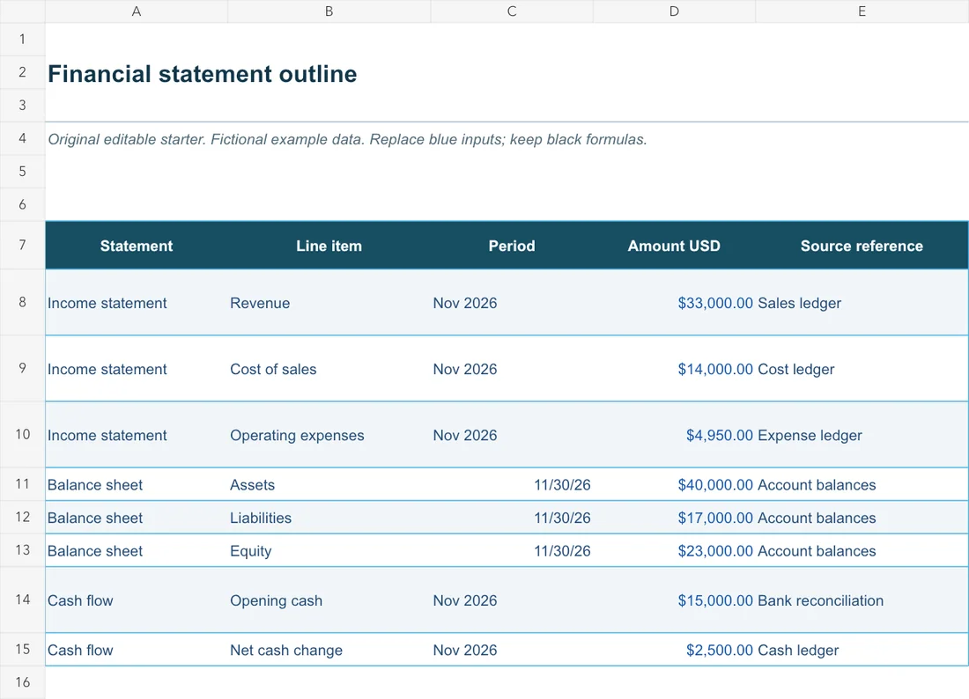Select column D header
Screen dimensions: 969x699
[x=674, y=11]
